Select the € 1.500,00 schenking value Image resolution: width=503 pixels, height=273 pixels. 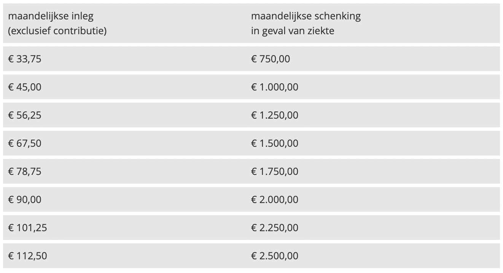(275, 143)
